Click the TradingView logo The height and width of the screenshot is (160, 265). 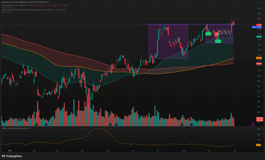click(x=12, y=156)
